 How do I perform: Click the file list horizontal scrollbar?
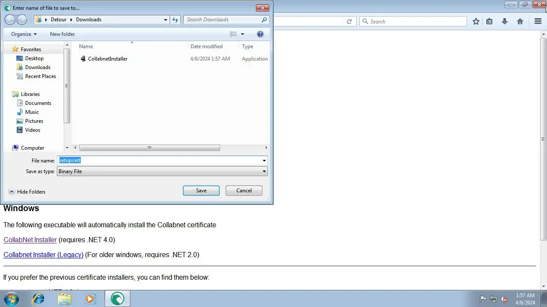point(150,148)
